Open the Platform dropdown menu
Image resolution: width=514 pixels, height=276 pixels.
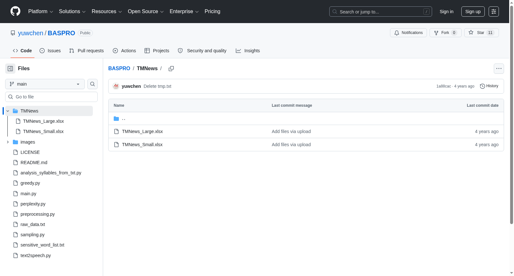coord(41,12)
